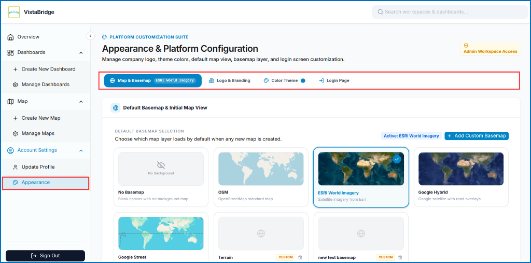Select the ESRI World Imagery basemap card
This screenshot has width=531, height=263.
point(361,177)
